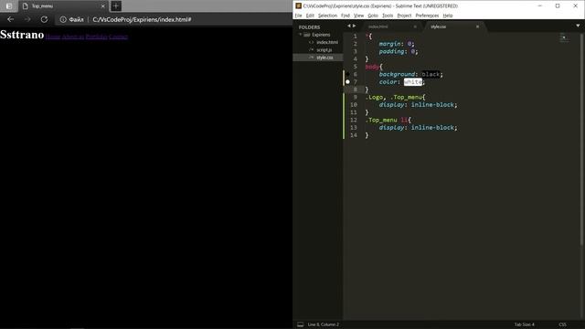This screenshot has width=585, height=329.
Task: Click the .Logo, .Top_menu selector line
Action: pos(396,97)
